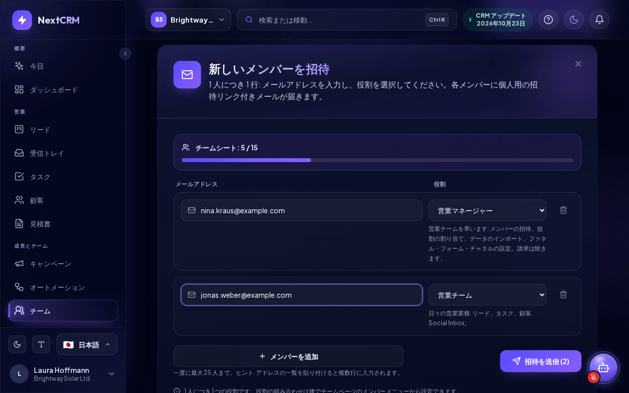Open 受信トレイ in sidebar

tap(63, 153)
